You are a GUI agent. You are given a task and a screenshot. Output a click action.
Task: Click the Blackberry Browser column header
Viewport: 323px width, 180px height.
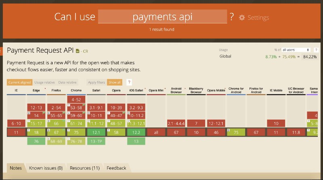[x=196, y=90]
